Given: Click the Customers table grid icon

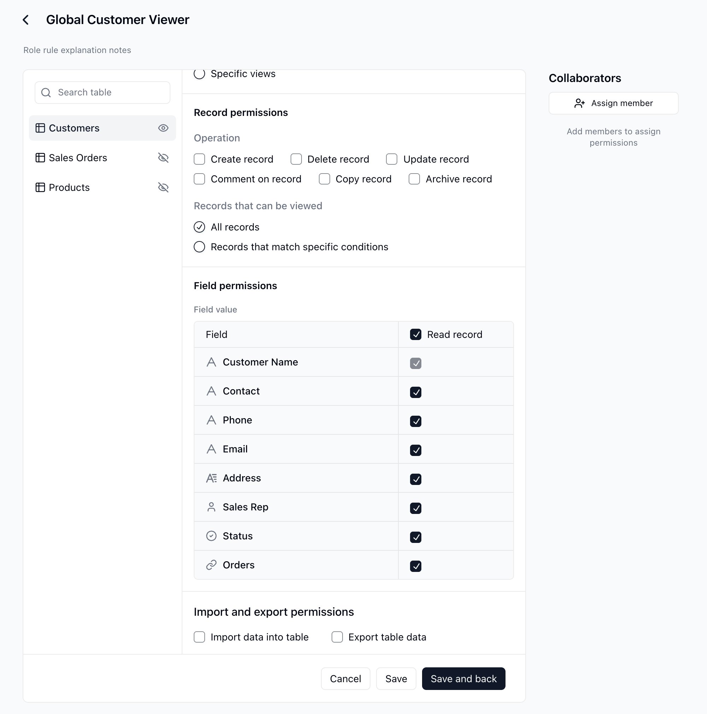Looking at the screenshot, I should pos(40,128).
